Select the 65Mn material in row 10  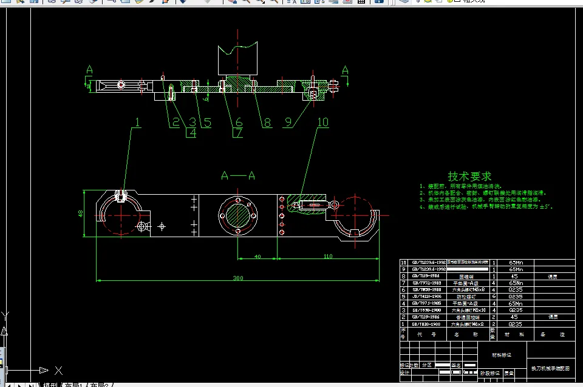pyautogui.click(x=516, y=262)
